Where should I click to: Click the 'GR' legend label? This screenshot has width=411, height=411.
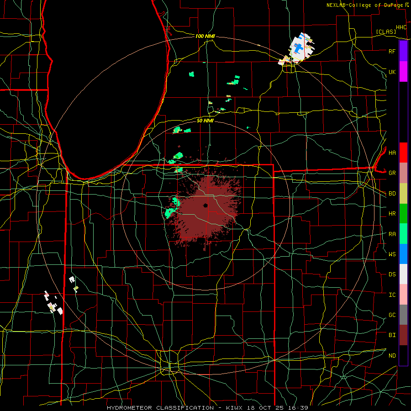tap(392, 173)
